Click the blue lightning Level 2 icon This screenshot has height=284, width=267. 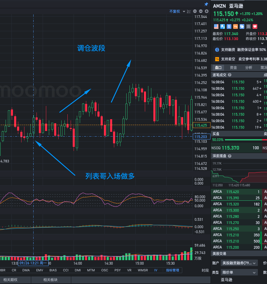[x=223, y=26]
